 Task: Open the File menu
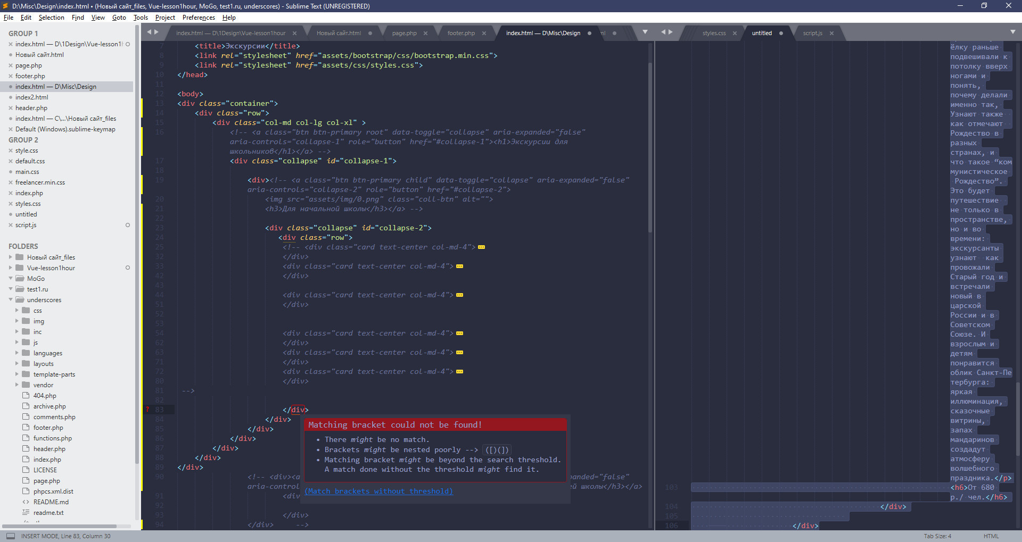point(9,18)
